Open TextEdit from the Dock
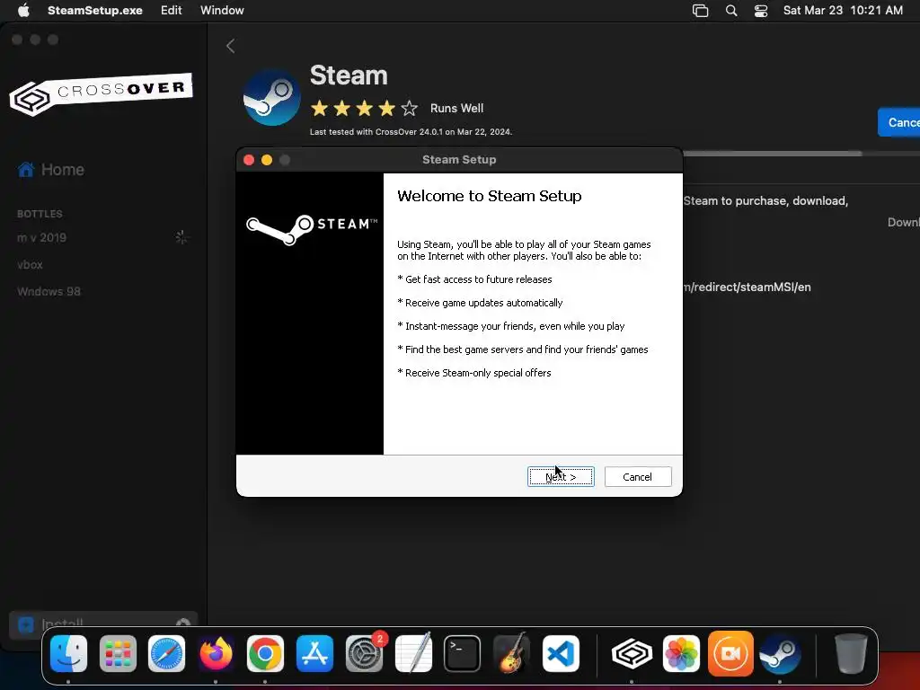This screenshot has width=920, height=690. [413, 653]
